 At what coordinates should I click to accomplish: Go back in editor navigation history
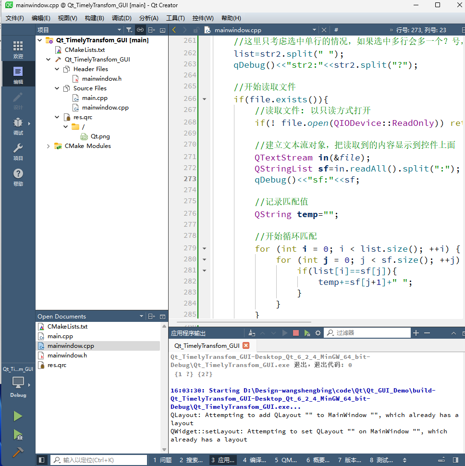(174, 30)
